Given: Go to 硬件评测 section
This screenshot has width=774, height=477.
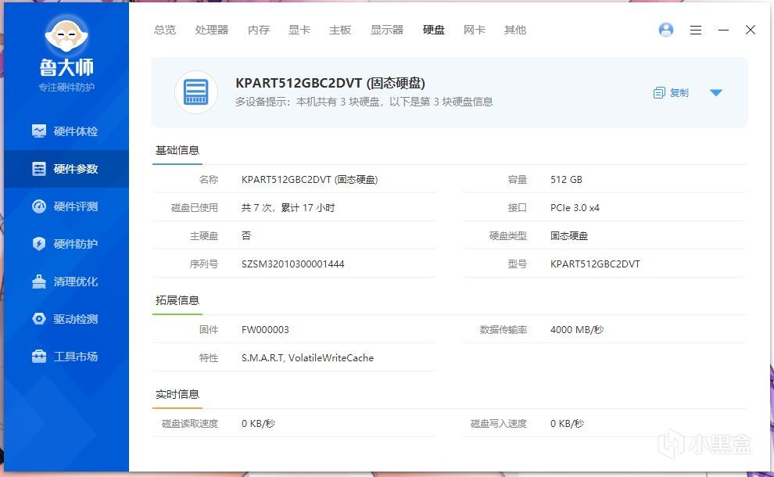Looking at the screenshot, I should click(66, 206).
